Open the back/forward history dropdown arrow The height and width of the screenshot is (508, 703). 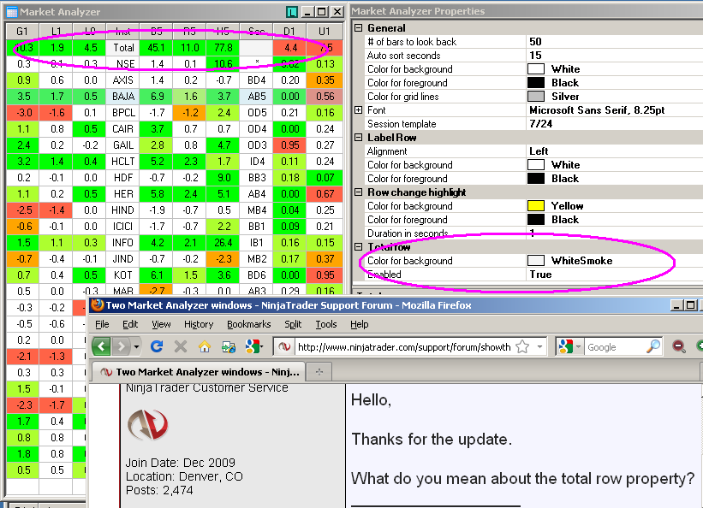tap(136, 346)
